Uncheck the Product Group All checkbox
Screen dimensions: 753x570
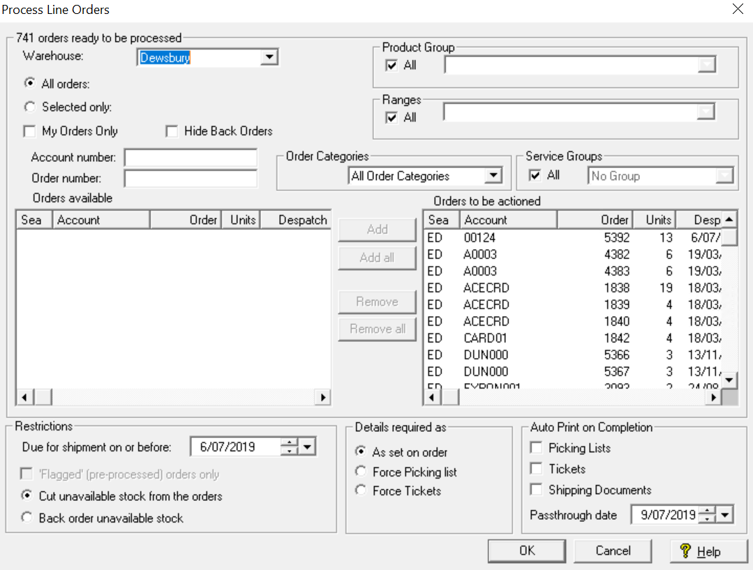coord(392,66)
